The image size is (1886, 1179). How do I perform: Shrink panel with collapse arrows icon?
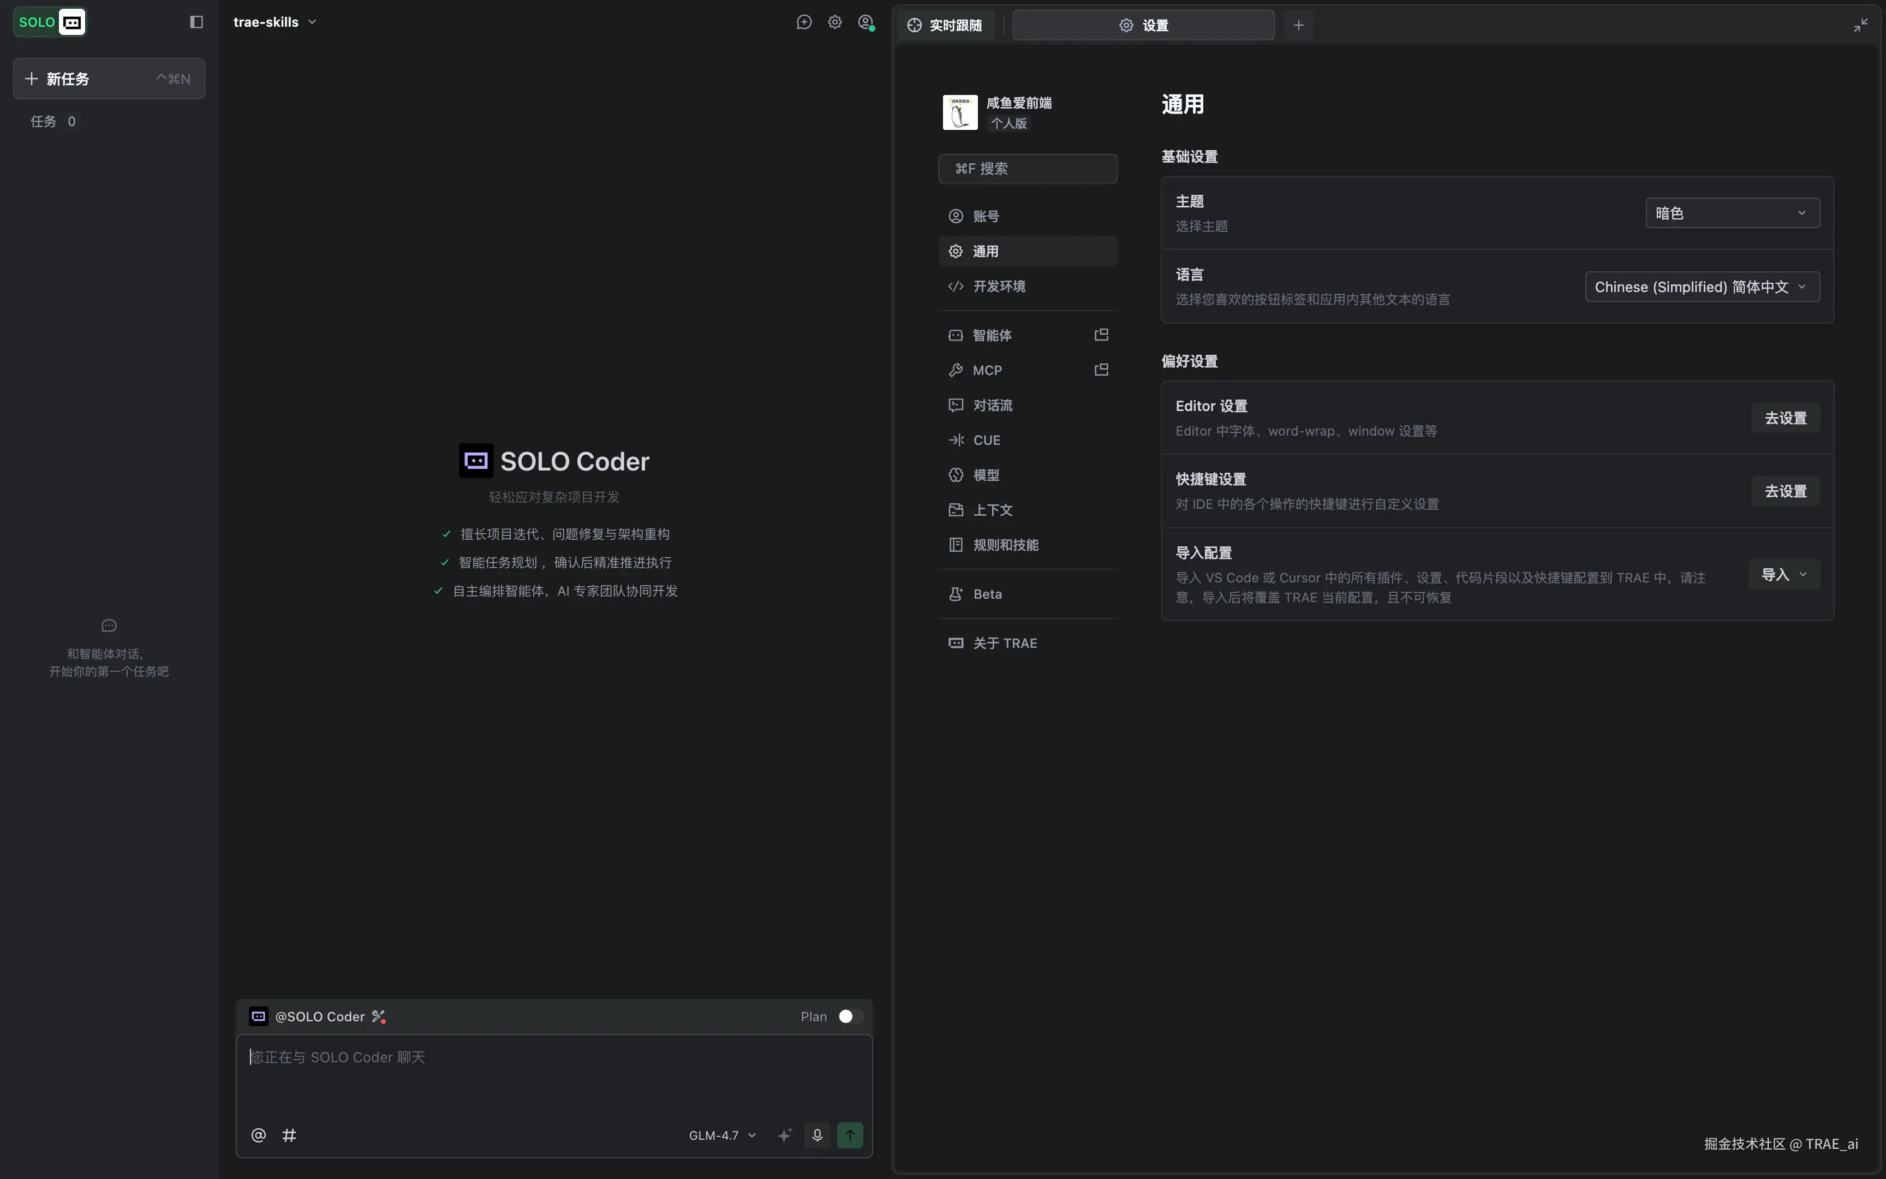point(1860,26)
